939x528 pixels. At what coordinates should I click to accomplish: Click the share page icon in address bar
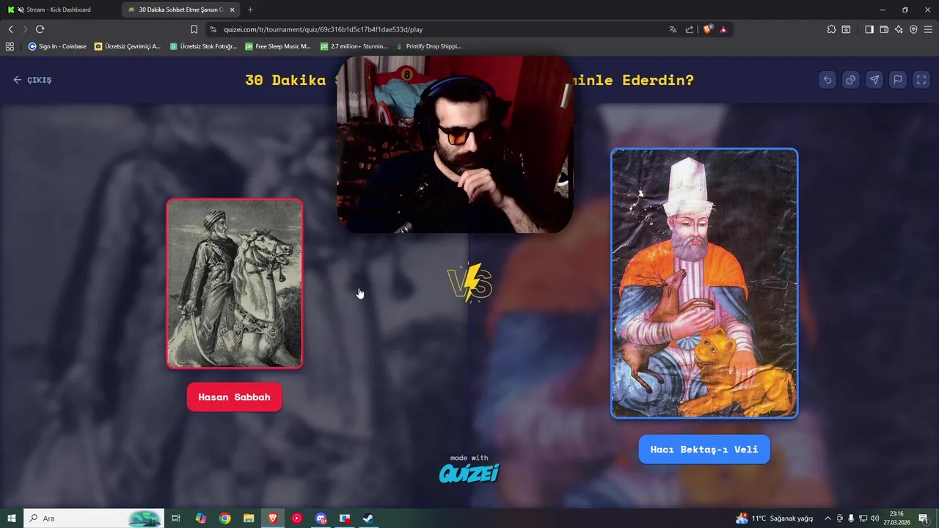(x=690, y=29)
